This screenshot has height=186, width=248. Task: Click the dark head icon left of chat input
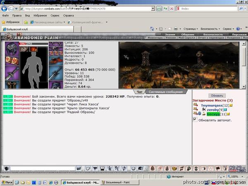coord(7,169)
